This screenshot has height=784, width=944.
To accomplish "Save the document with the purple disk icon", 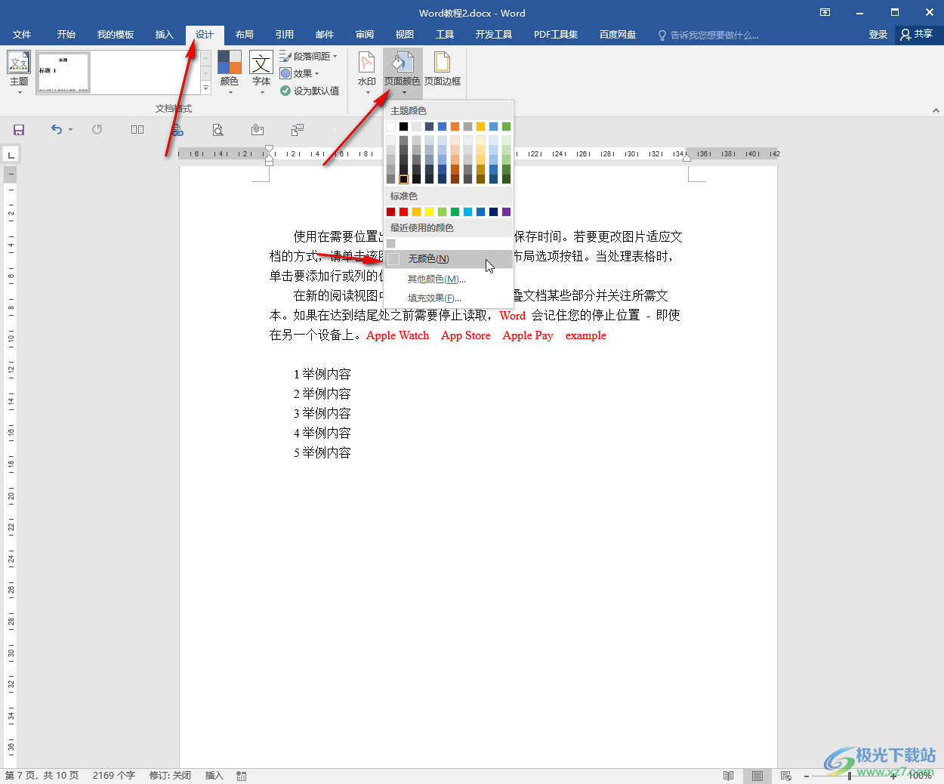I will 19,130.
